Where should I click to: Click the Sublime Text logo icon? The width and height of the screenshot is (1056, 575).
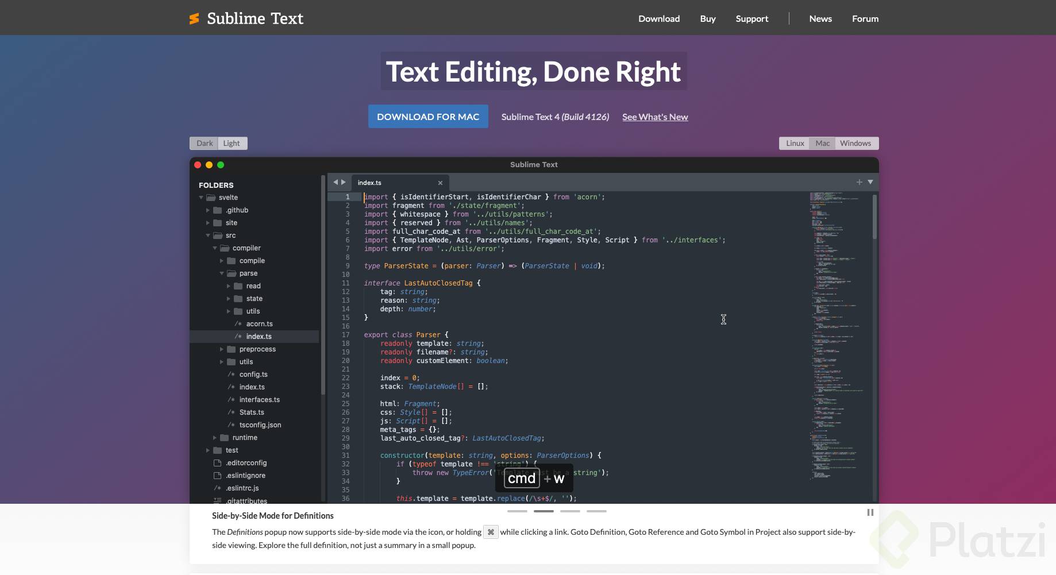tap(195, 19)
